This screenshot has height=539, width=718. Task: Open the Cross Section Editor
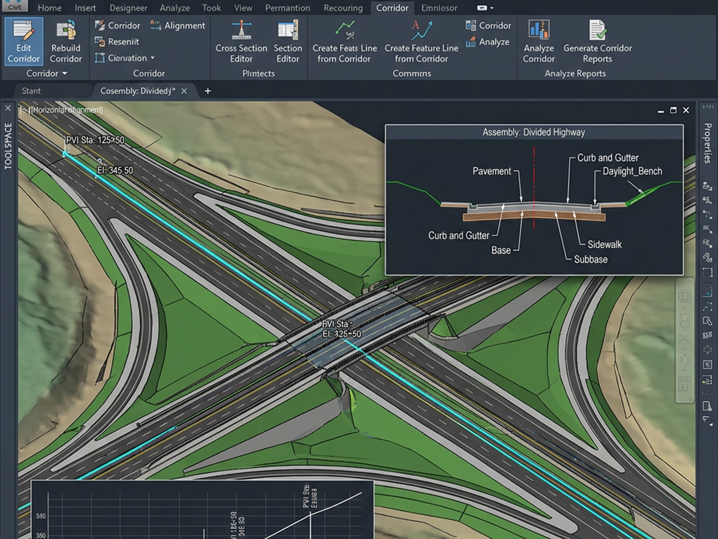[x=241, y=41]
